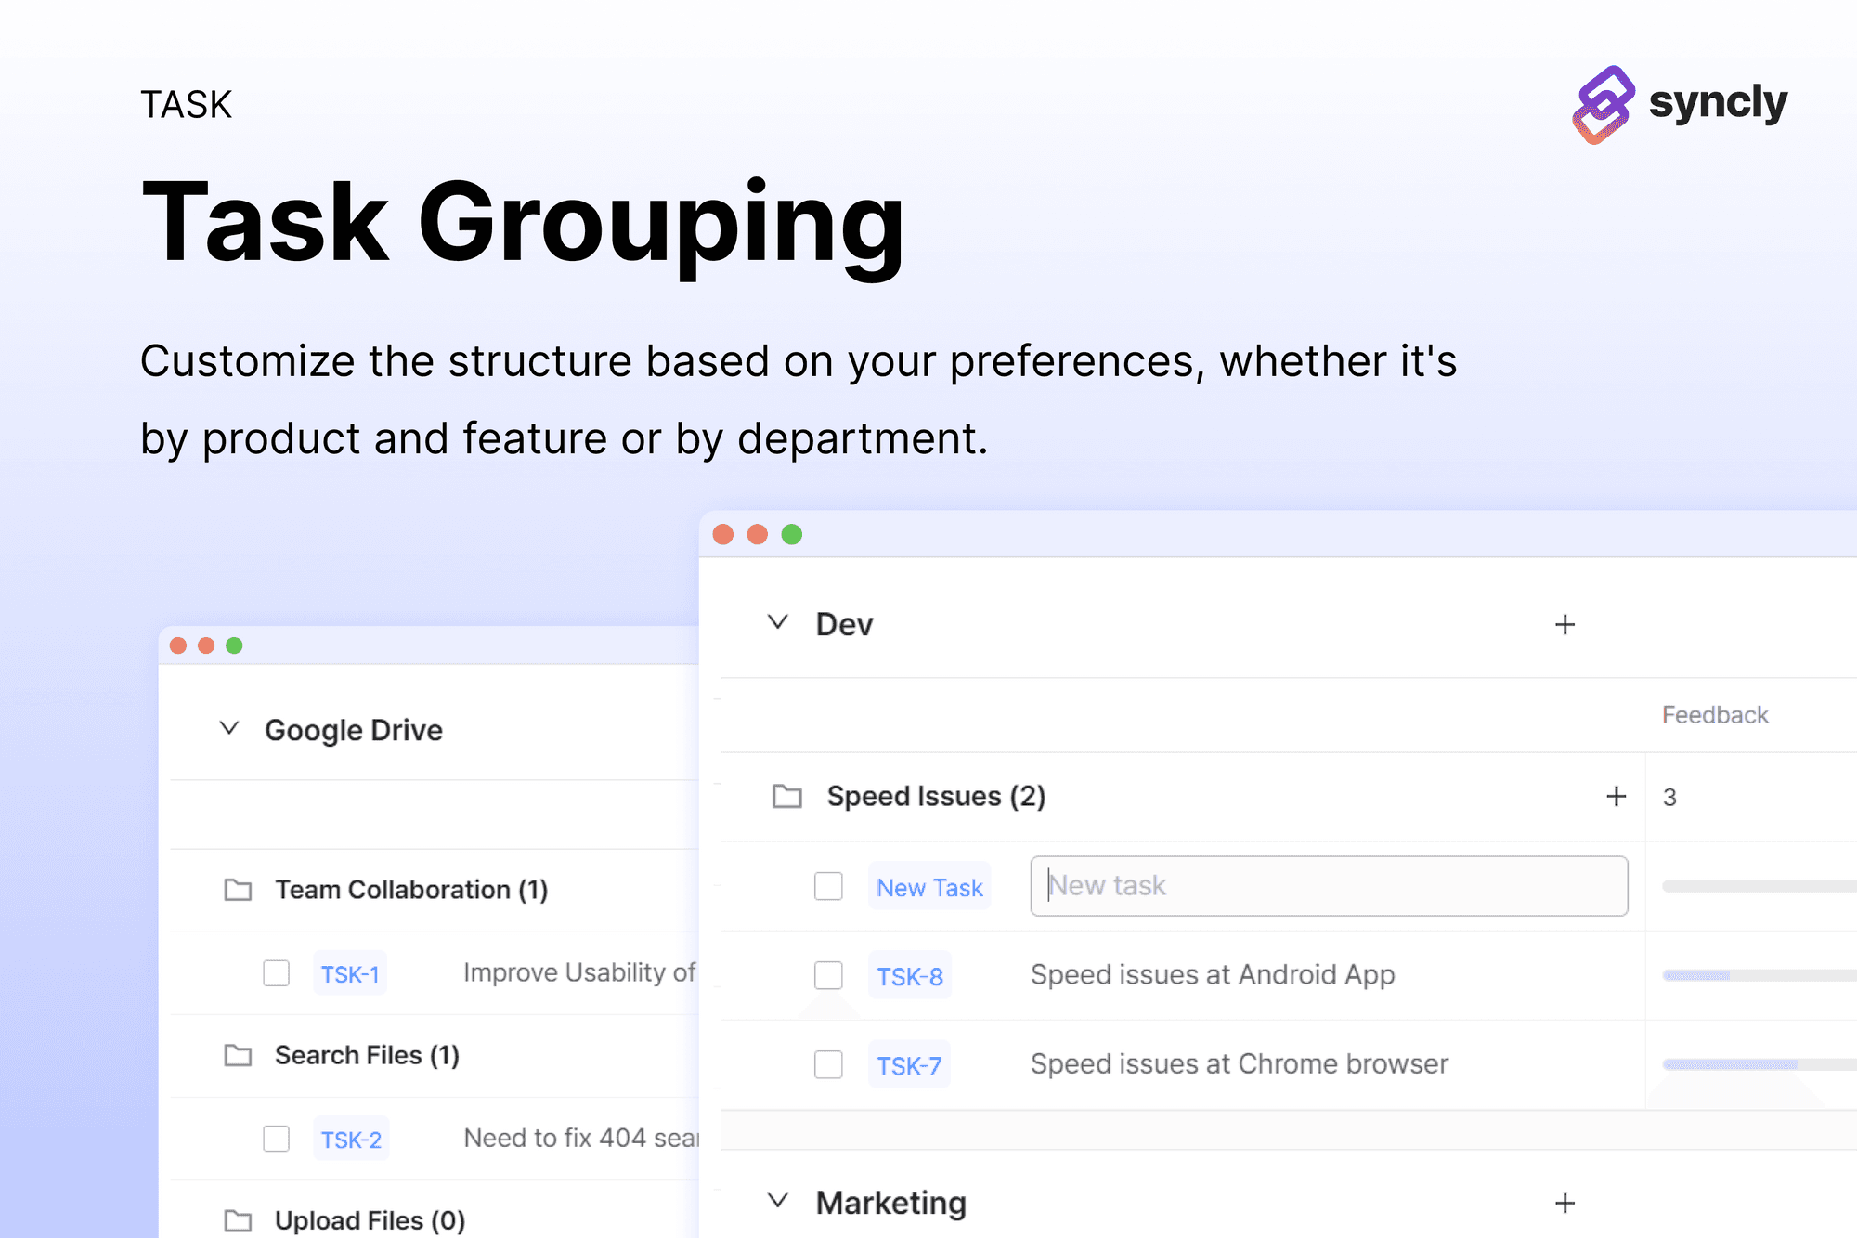Collapse the Dev group chevron
Viewport: 1857px width, 1238px height.
point(778,622)
